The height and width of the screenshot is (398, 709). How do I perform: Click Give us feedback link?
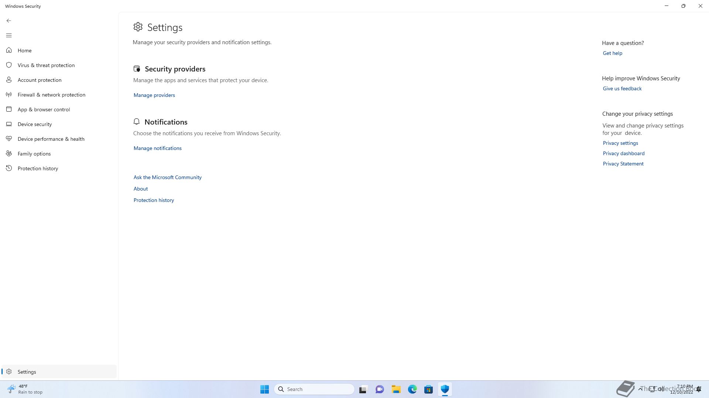[x=622, y=88]
